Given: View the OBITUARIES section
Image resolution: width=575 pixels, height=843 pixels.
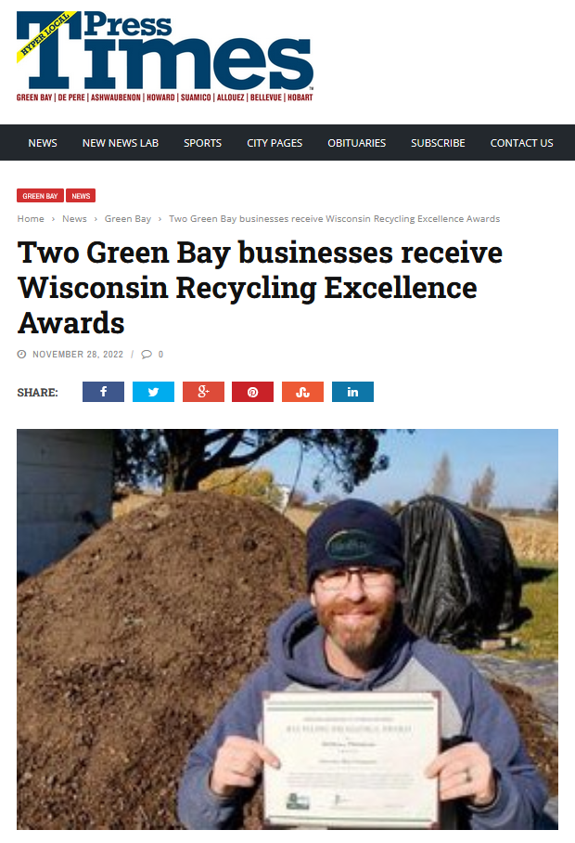Looking at the screenshot, I should click(356, 143).
